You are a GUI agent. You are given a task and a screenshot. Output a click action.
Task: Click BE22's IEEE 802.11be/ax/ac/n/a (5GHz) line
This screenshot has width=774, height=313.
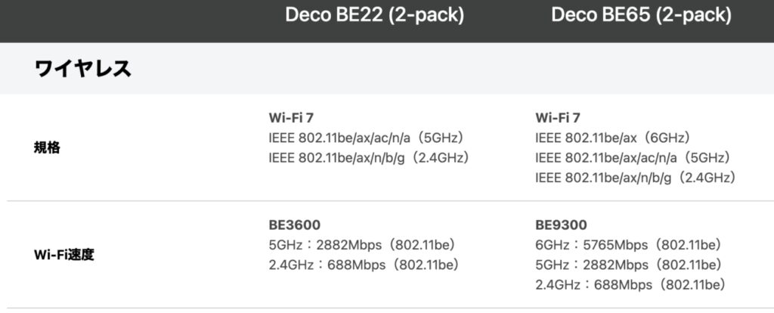click(x=365, y=138)
